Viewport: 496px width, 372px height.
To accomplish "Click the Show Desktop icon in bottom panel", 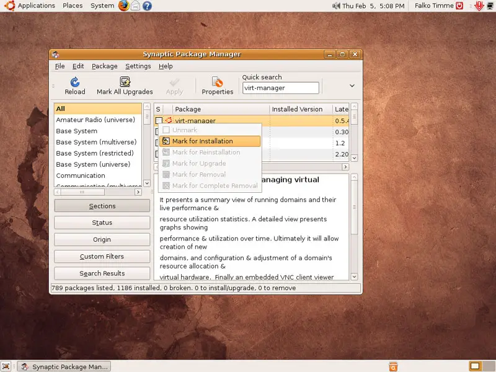I will [6, 366].
